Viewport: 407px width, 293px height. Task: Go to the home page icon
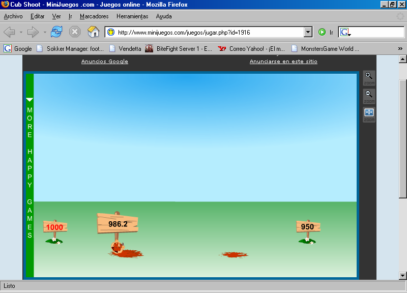pyautogui.click(x=93, y=32)
